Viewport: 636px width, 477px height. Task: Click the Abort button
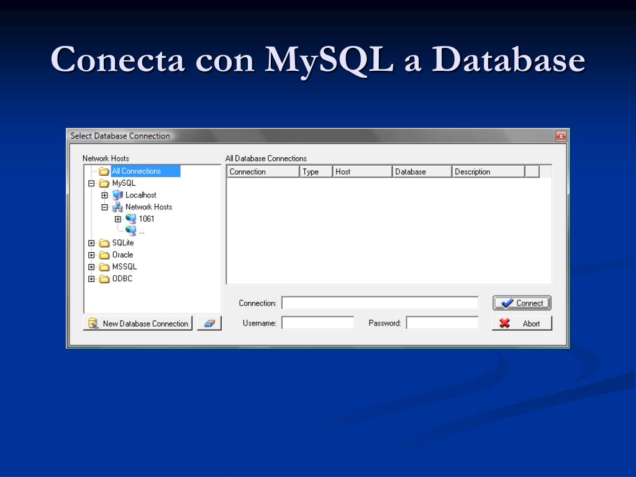[x=522, y=323]
